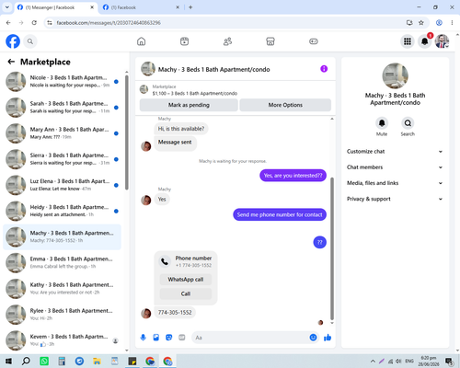460x368 pixels.
Task: Open the Windows notification center
Action: tap(449, 362)
